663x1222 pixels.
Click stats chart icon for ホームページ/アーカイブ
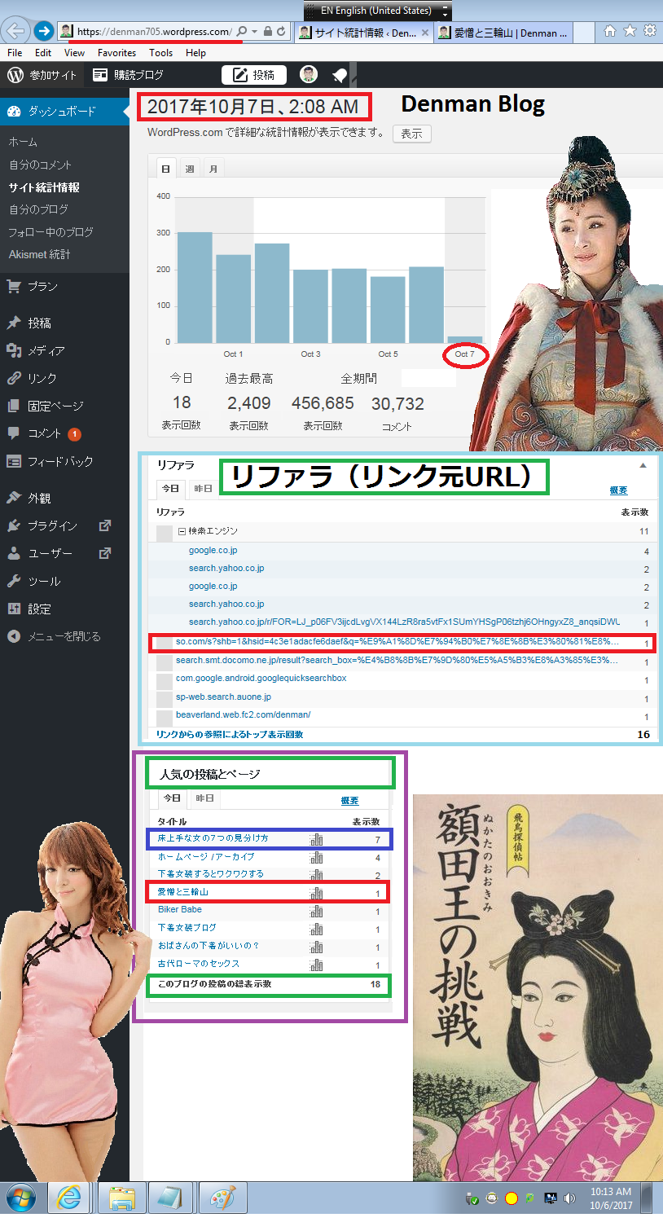[316, 857]
